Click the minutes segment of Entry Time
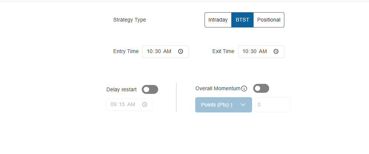369x154 pixels. pos(157,52)
